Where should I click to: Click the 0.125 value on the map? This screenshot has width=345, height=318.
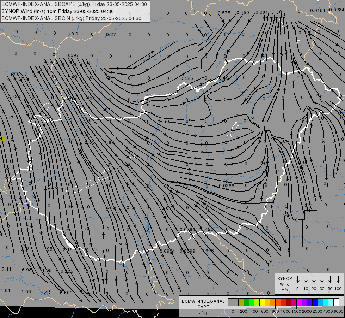(x=187, y=78)
